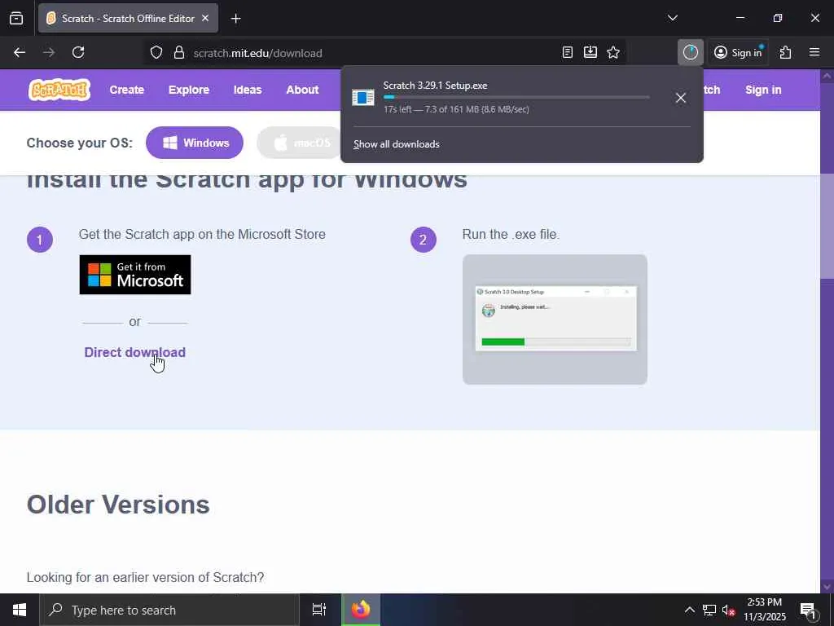Select the Windows OS option
The height and width of the screenshot is (626, 834).
[x=195, y=143]
